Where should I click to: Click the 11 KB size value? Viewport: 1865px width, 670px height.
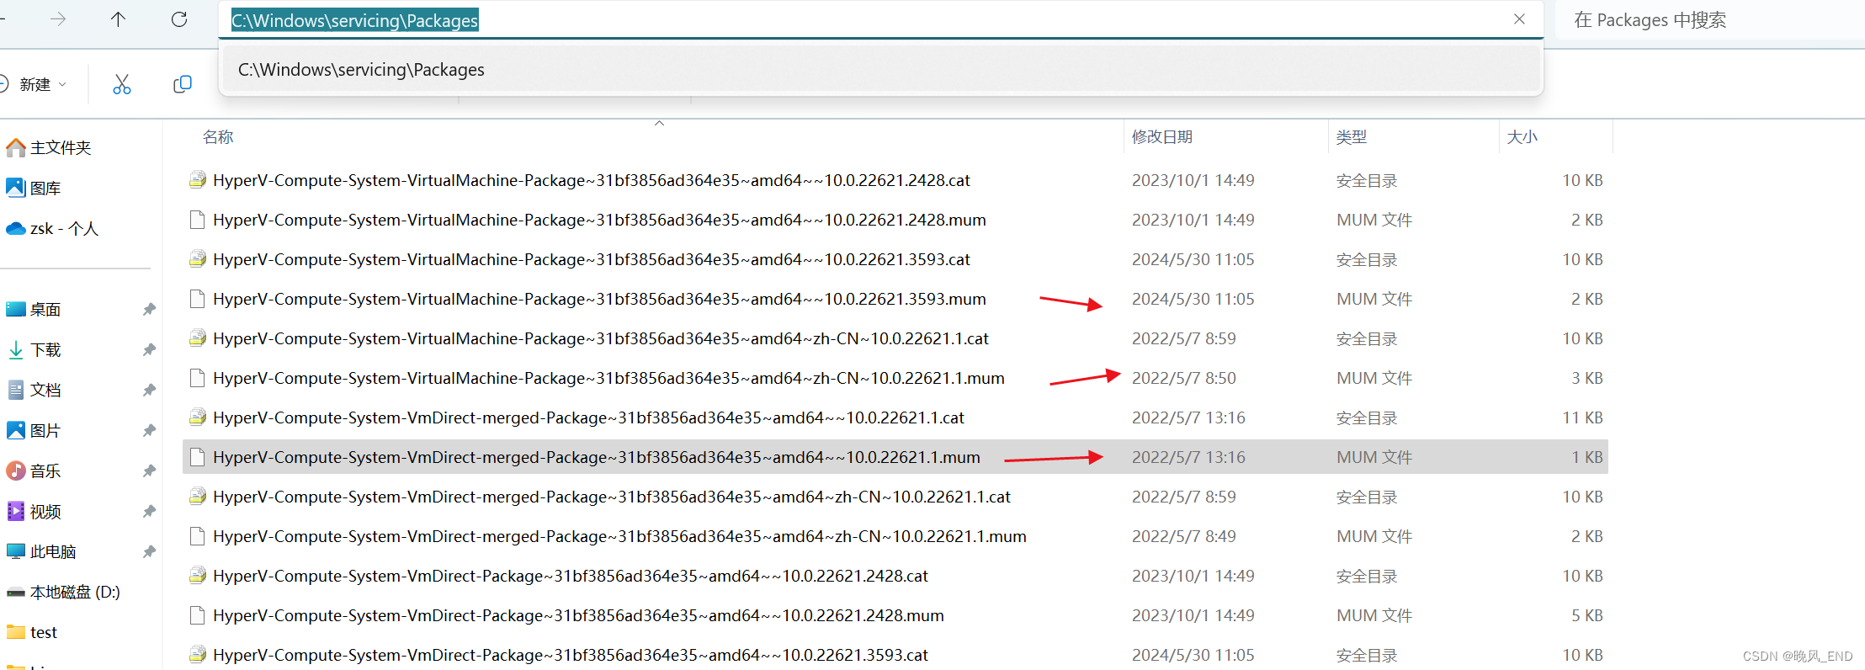coord(1582,417)
